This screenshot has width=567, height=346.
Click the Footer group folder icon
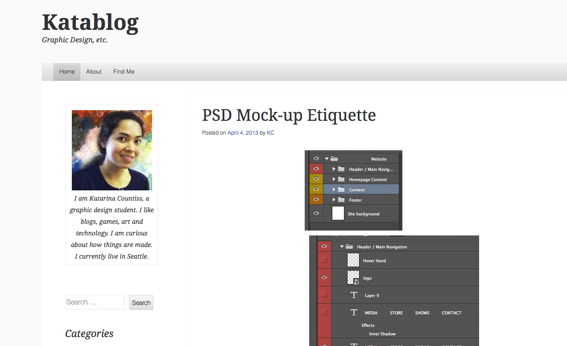(x=341, y=200)
